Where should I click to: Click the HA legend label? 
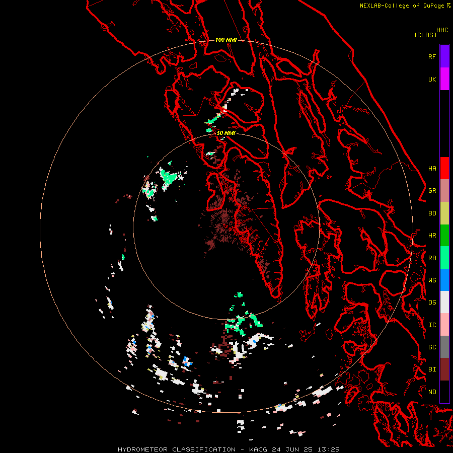click(432, 168)
